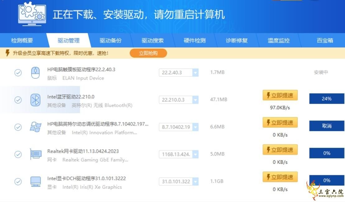The width and height of the screenshot is (345, 202).
Task: Click the Intel(R) Iris(R) Xe Graphics label
Action: (x=92, y=187)
